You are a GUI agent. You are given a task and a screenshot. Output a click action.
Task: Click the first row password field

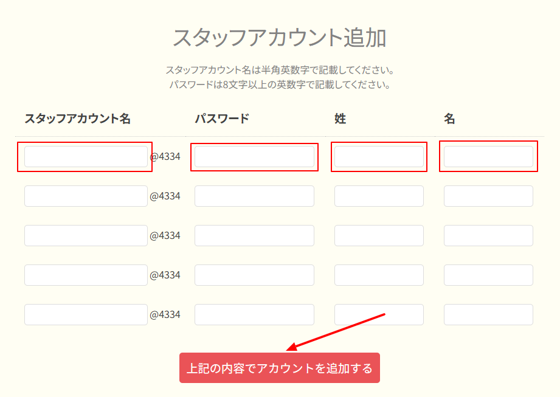point(254,157)
